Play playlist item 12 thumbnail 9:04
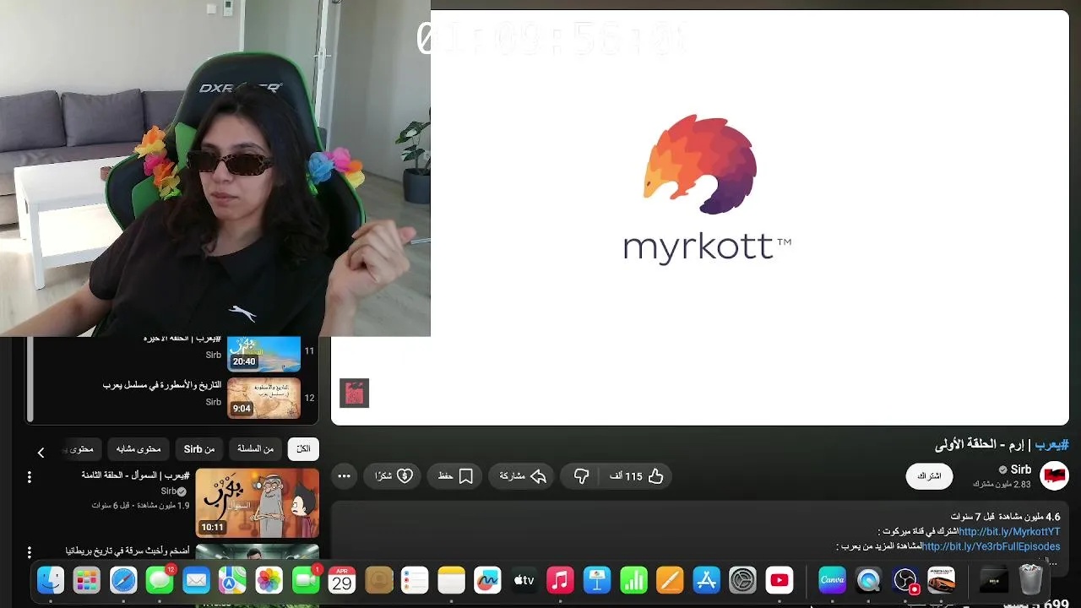 coord(263,399)
